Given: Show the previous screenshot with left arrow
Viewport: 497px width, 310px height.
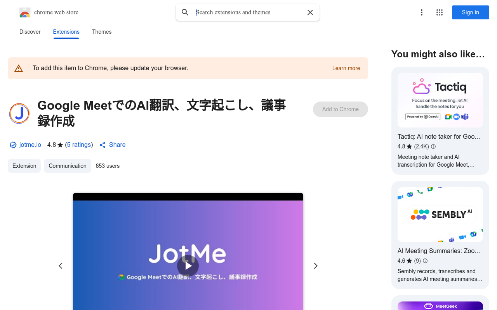Looking at the screenshot, I should tap(61, 266).
